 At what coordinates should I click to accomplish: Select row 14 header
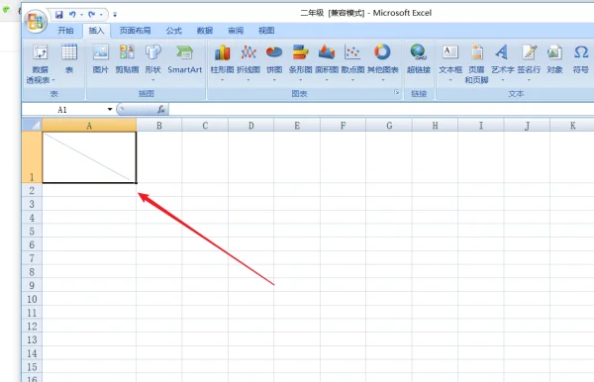pos(33,353)
